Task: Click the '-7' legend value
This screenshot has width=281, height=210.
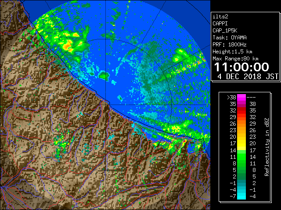Action: pyautogui.click(x=233, y=196)
